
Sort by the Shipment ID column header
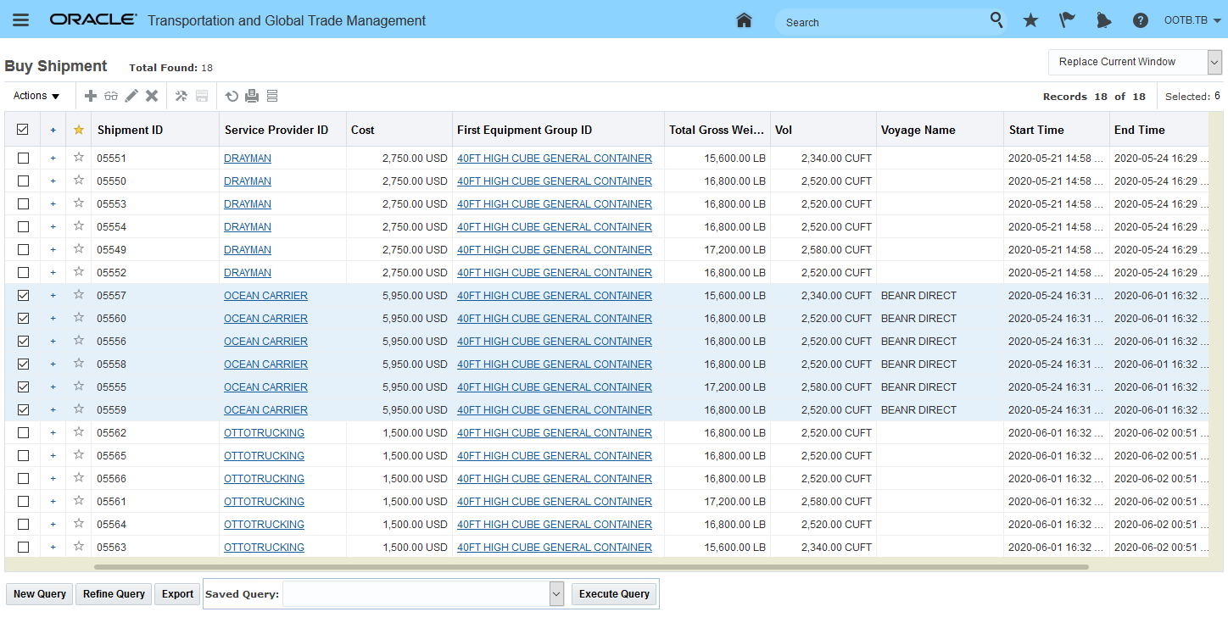[x=131, y=130]
